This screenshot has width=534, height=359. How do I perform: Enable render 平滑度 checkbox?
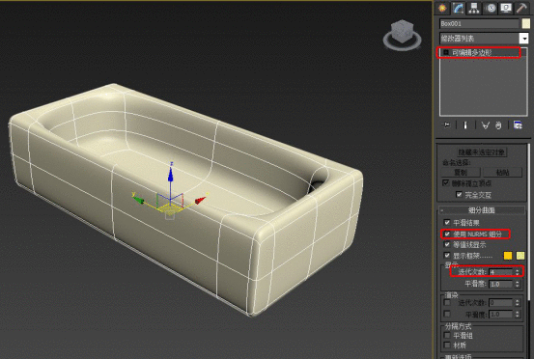pyautogui.click(x=447, y=314)
